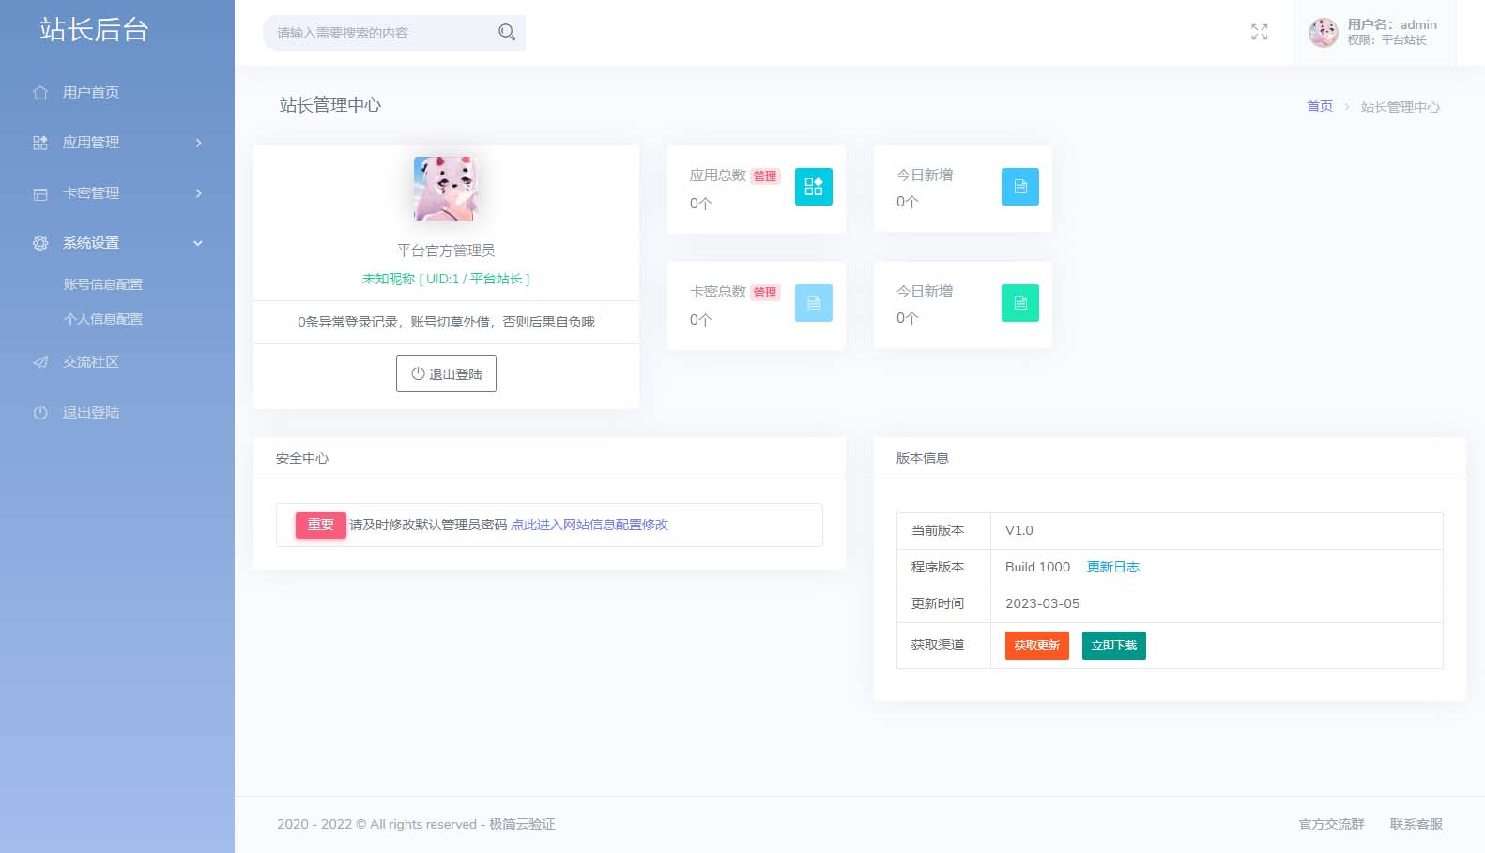Click the 管理 badge next to 卡密总数
The width and height of the screenshot is (1485, 853).
(765, 293)
